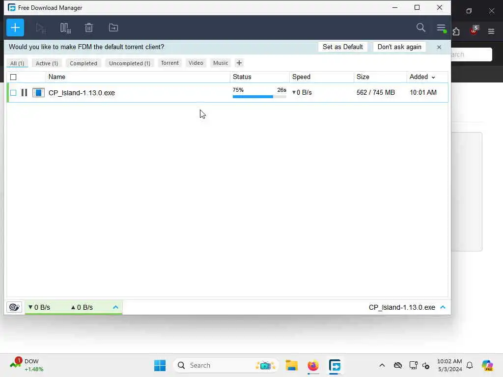The height and width of the screenshot is (377, 503).
Task: Select all downloads header checkbox
Action: [x=13, y=77]
